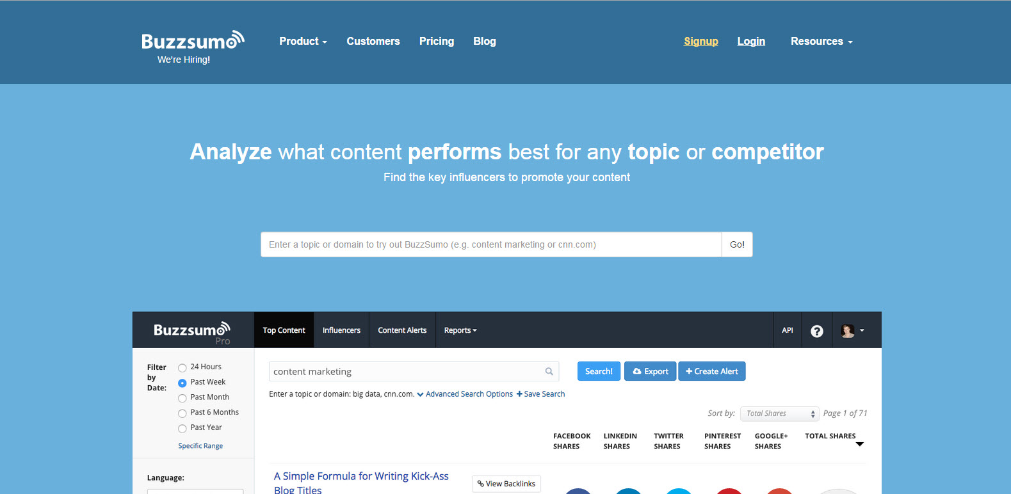Select the Past Week radio option
Image resolution: width=1011 pixels, height=494 pixels.
click(x=182, y=383)
